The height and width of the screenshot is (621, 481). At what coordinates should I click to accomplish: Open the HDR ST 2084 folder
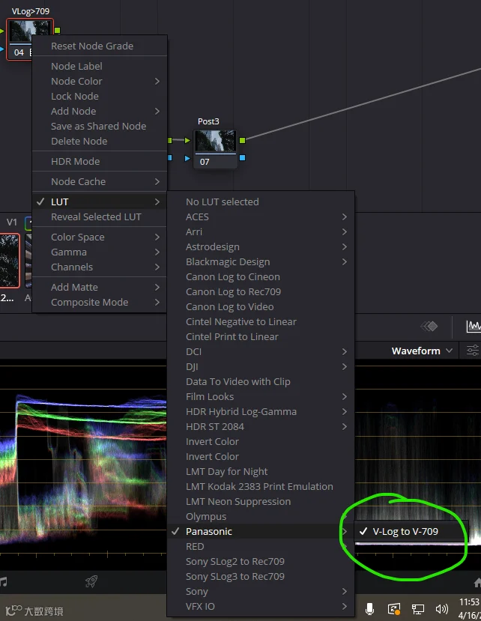tap(260, 427)
